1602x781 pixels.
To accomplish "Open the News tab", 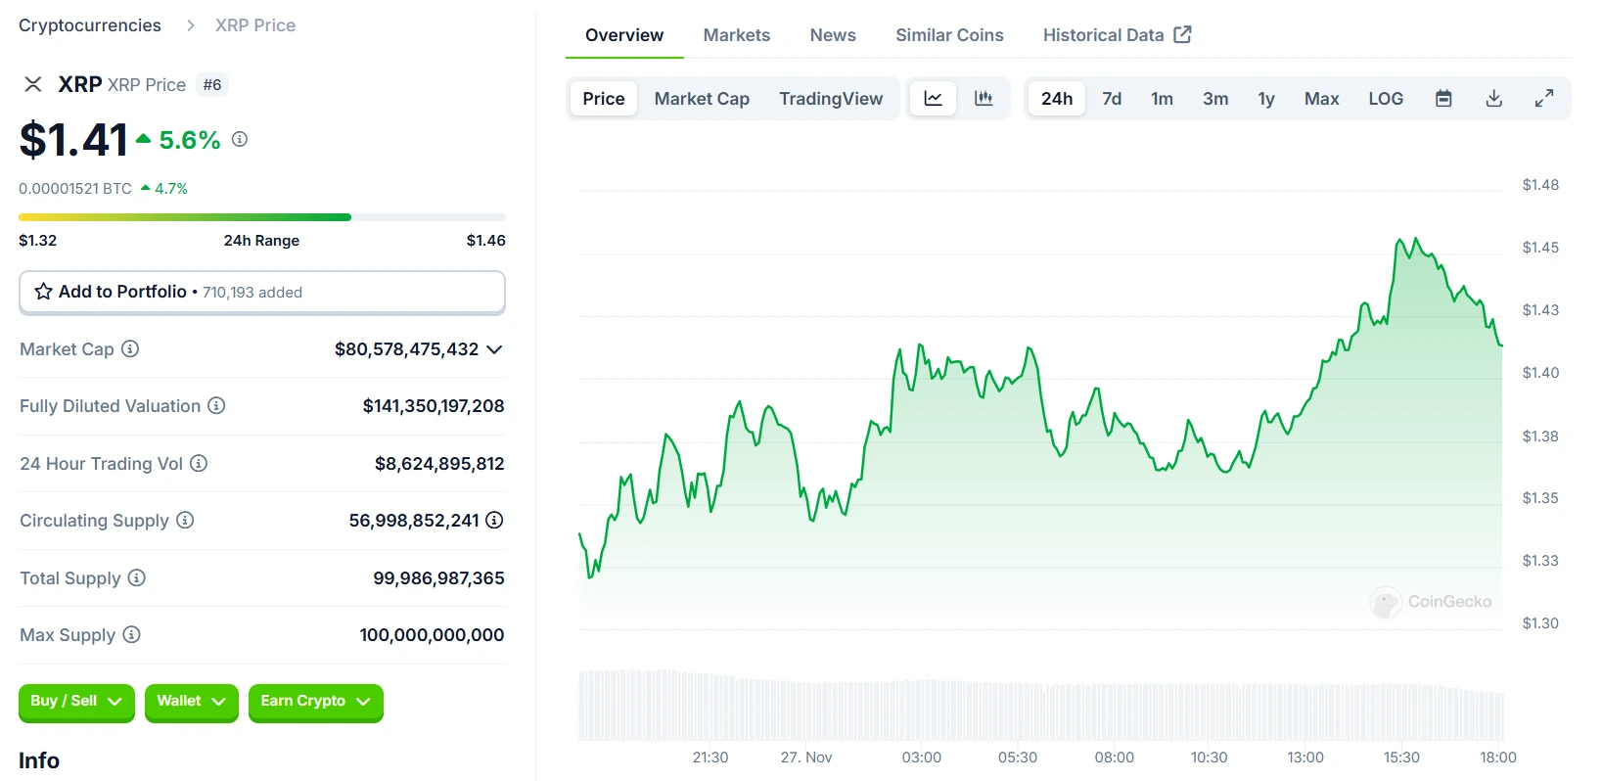I will (833, 35).
